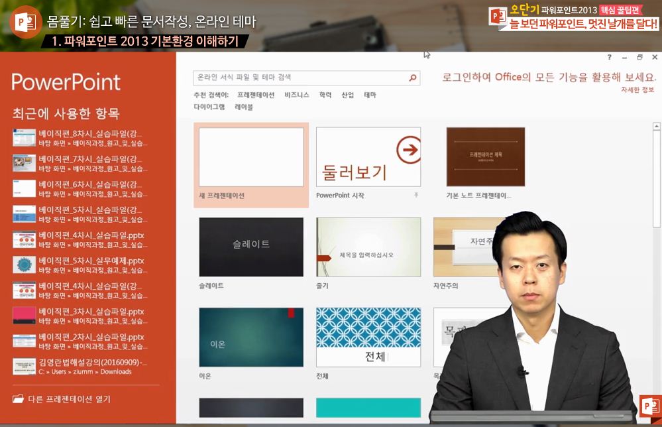Viewport: 662px width, 427px height.
Task: Choose the dark 슬레이트 theme
Action: [x=251, y=247]
